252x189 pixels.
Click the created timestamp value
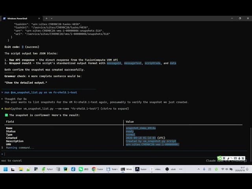point(145,138)
